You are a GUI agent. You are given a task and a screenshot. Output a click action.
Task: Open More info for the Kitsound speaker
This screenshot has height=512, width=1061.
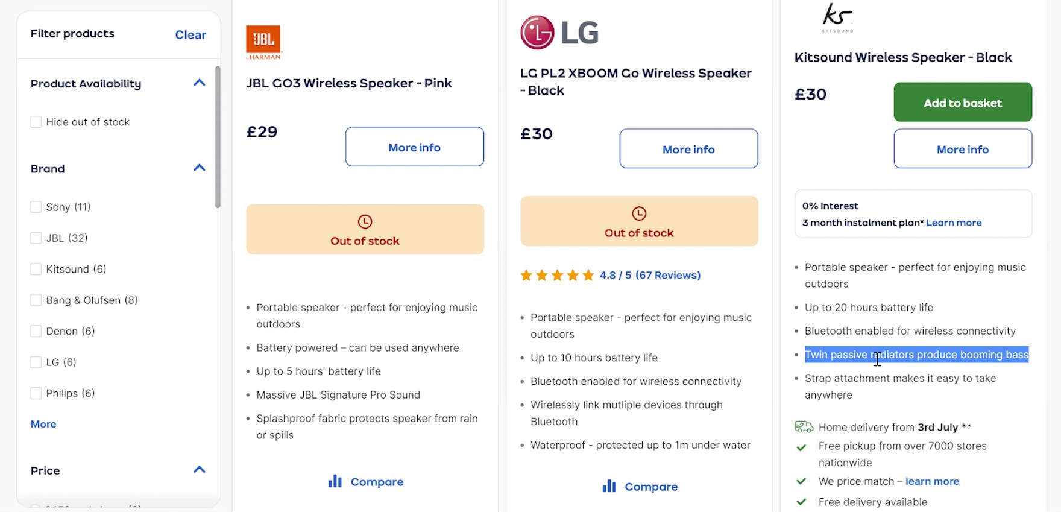tap(962, 149)
